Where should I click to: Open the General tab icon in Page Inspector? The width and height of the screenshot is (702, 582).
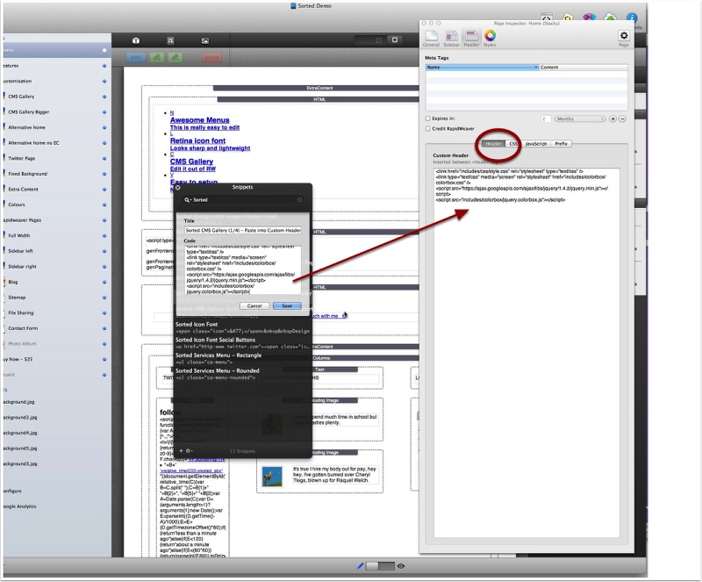[431, 38]
